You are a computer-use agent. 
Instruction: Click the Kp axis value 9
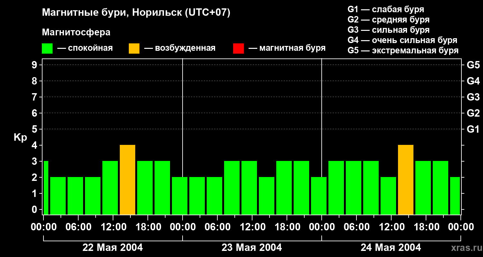tap(35, 65)
